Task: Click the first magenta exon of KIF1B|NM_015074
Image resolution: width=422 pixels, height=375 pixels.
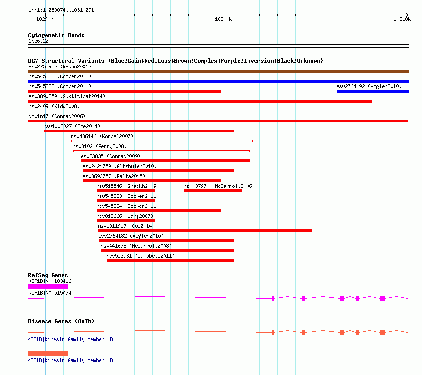Action: [x=273, y=299]
